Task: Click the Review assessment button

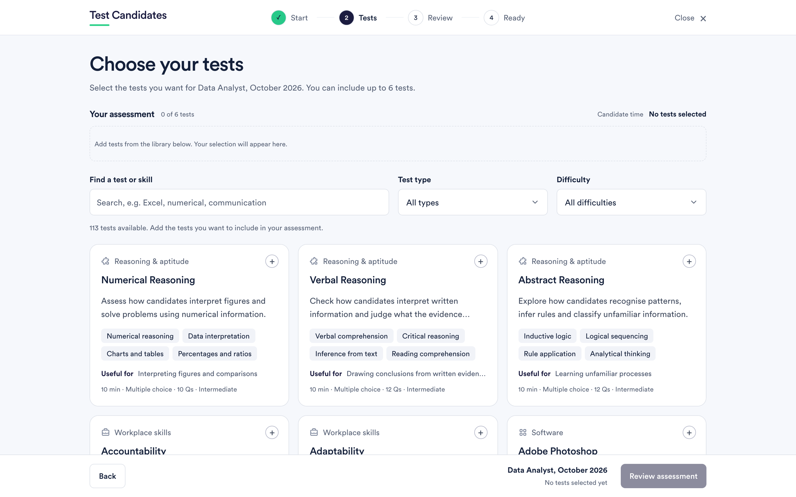Action: pos(663,476)
